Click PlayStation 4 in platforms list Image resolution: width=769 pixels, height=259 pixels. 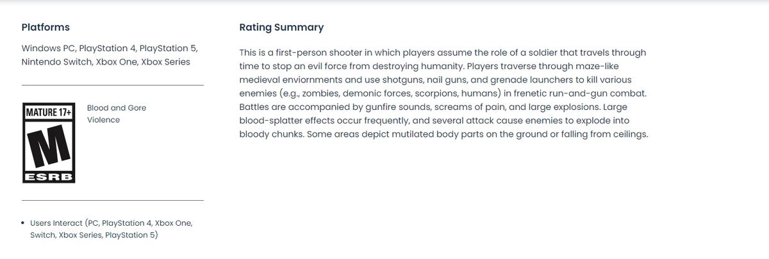pos(106,49)
